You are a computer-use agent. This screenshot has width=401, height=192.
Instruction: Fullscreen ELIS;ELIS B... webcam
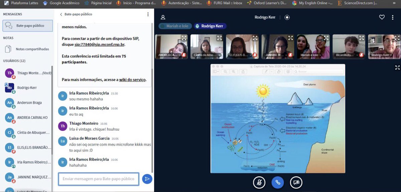pos(255,38)
